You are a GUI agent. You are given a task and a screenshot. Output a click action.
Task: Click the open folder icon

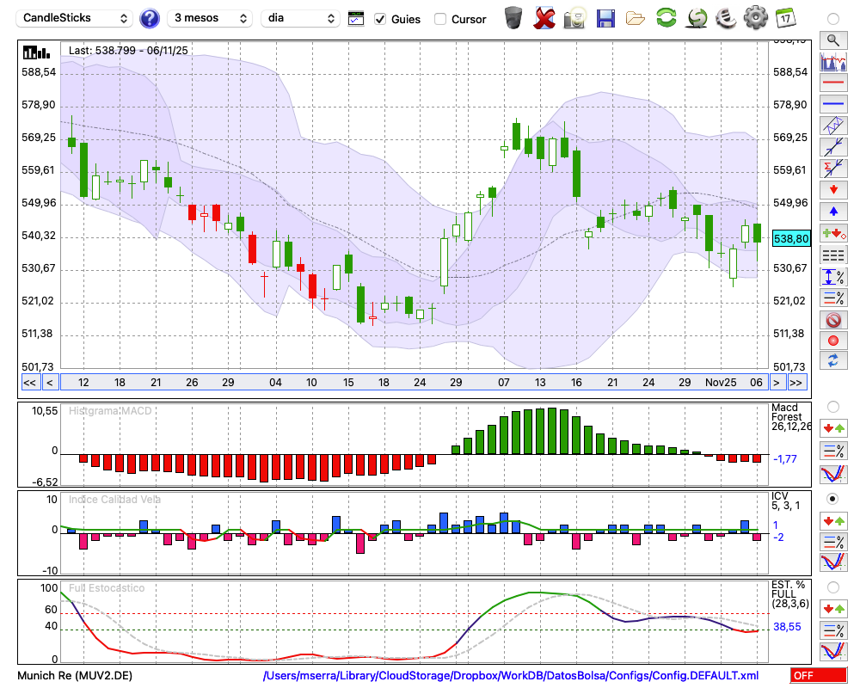(636, 17)
